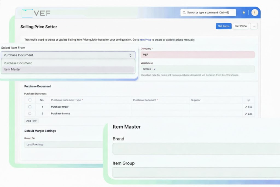Check the Purchase Order row checkbox
Screen dimensions: 280x187
(x=30, y=107)
